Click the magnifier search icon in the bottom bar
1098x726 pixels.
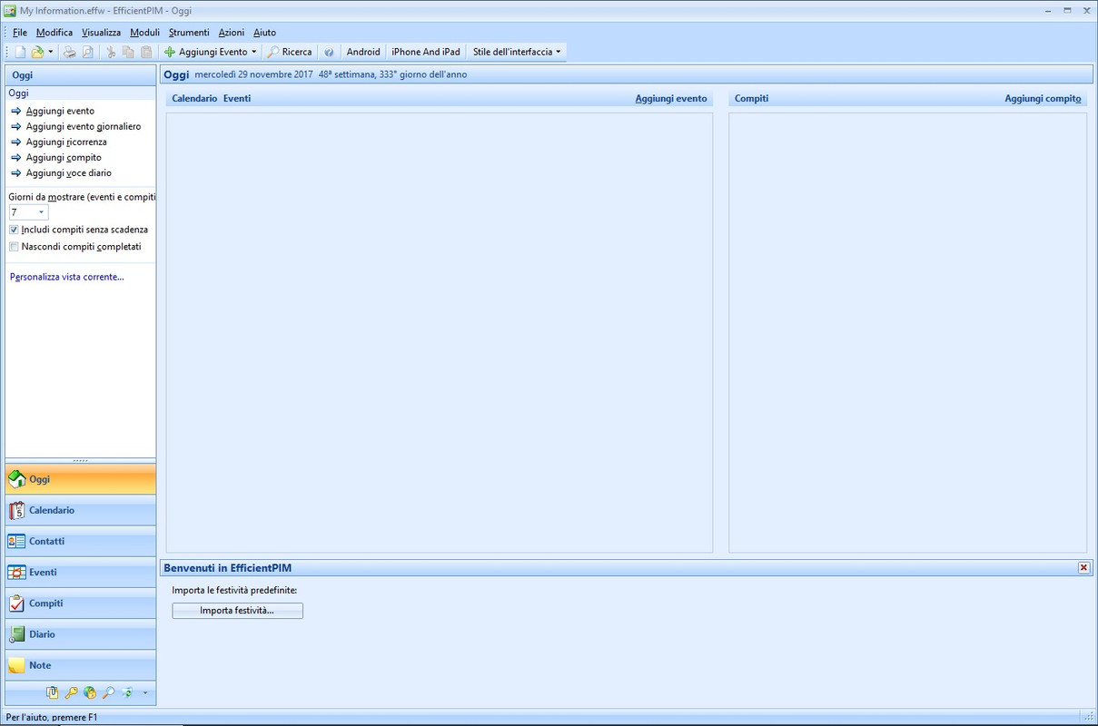point(108,692)
